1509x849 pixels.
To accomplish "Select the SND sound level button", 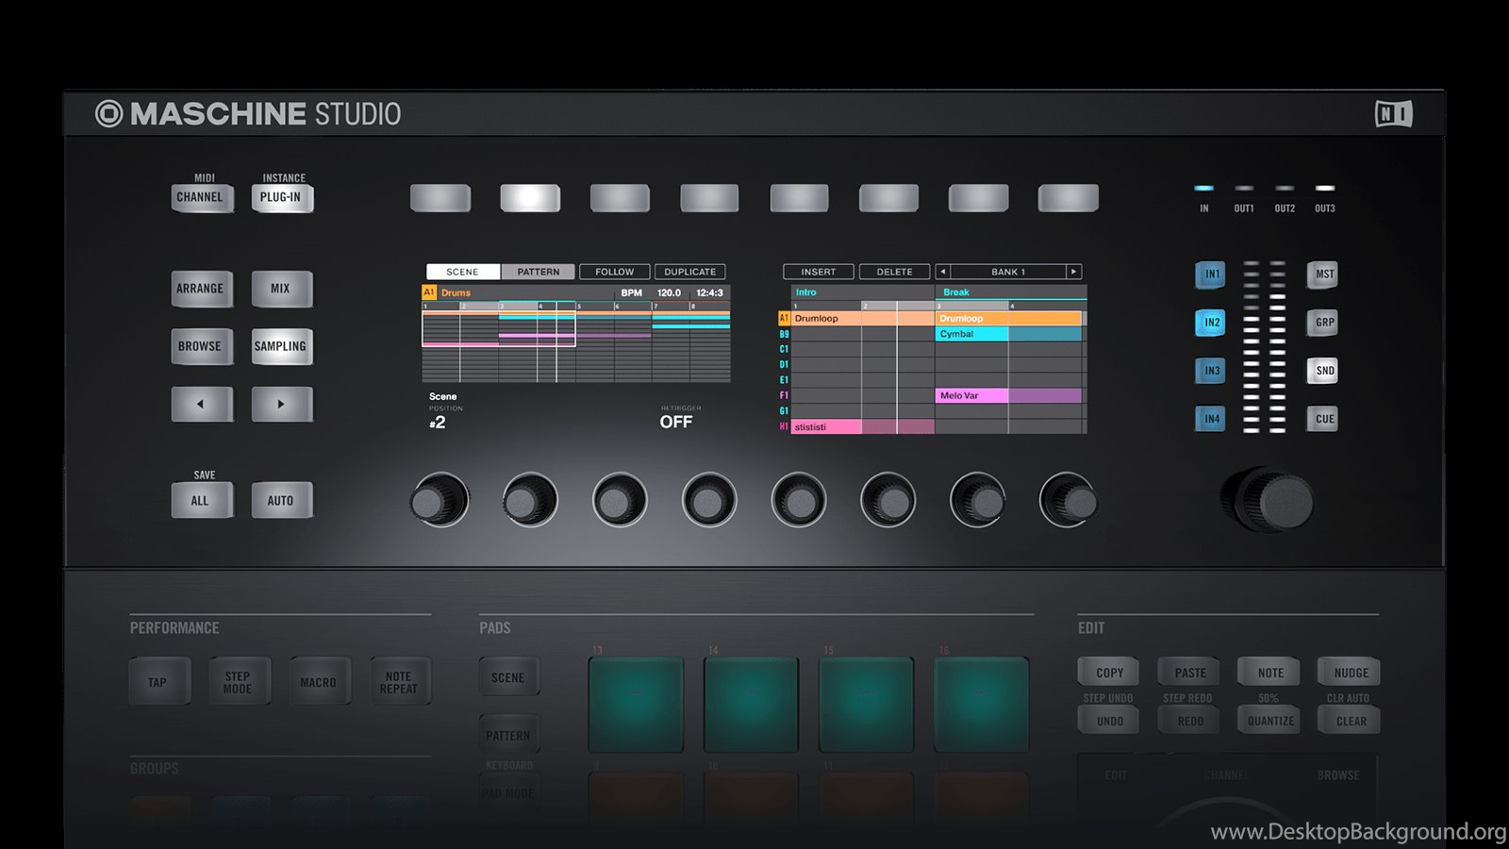I will [x=1323, y=371].
